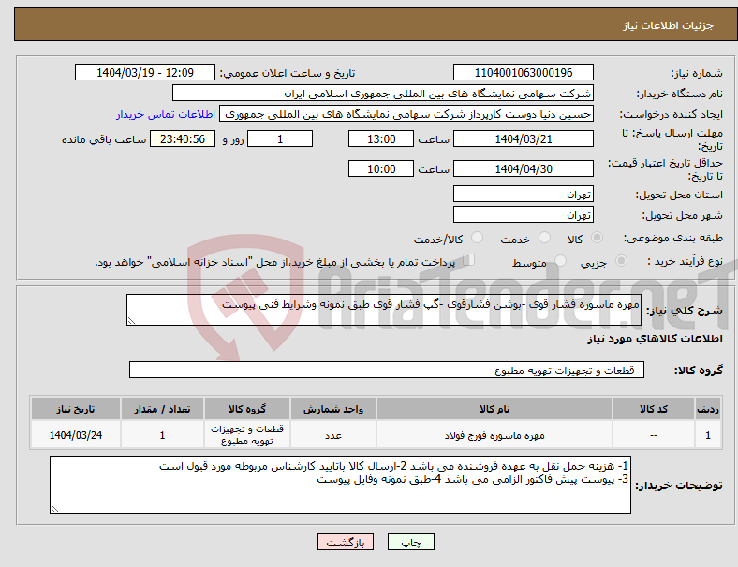738x567 pixels.
Task: Click the deadline time field 13:00
Action: pos(381,138)
